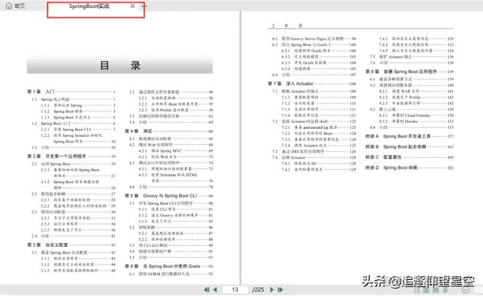Image resolution: width=483 pixels, height=296 pixels.
Task: Select the SpringBoot实战 document tab
Action: click(89, 6)
